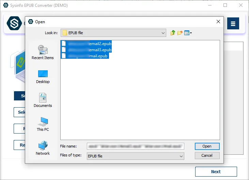Click Next in Sysinfo EPUB Converter window
This screenshot has height=180, width=249.
tap(216, 171)
